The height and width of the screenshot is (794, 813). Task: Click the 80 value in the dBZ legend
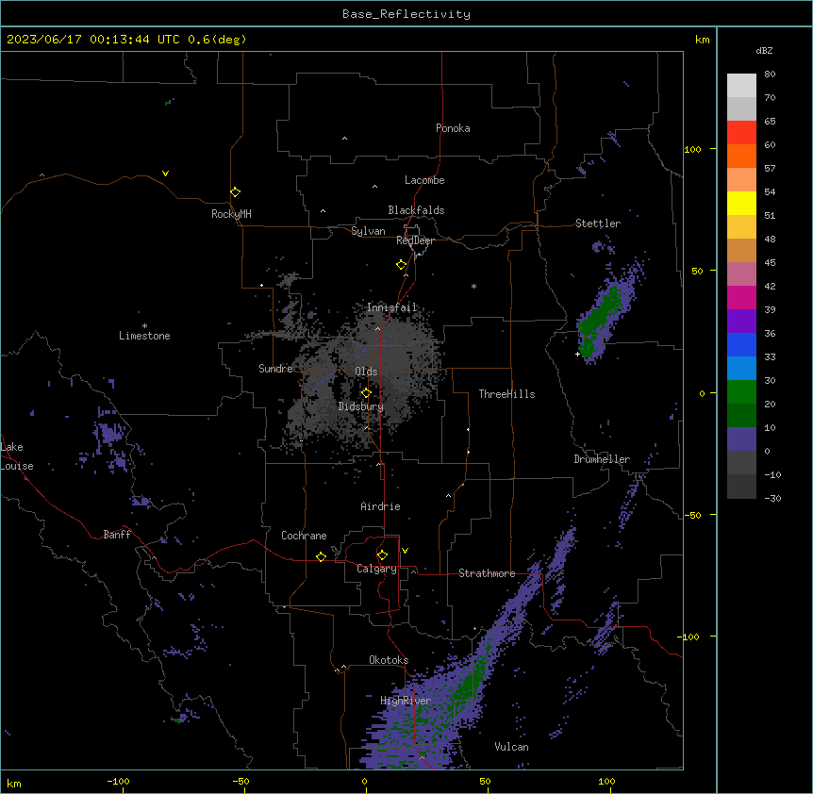(770, 74)
